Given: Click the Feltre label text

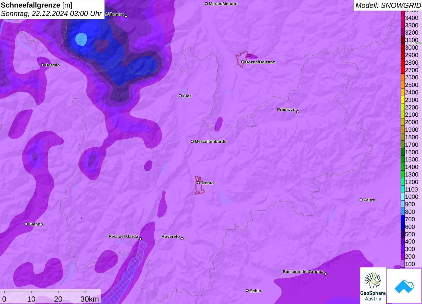Looking at the screenshot, I should pyautogui.click(x=369, y=200).
